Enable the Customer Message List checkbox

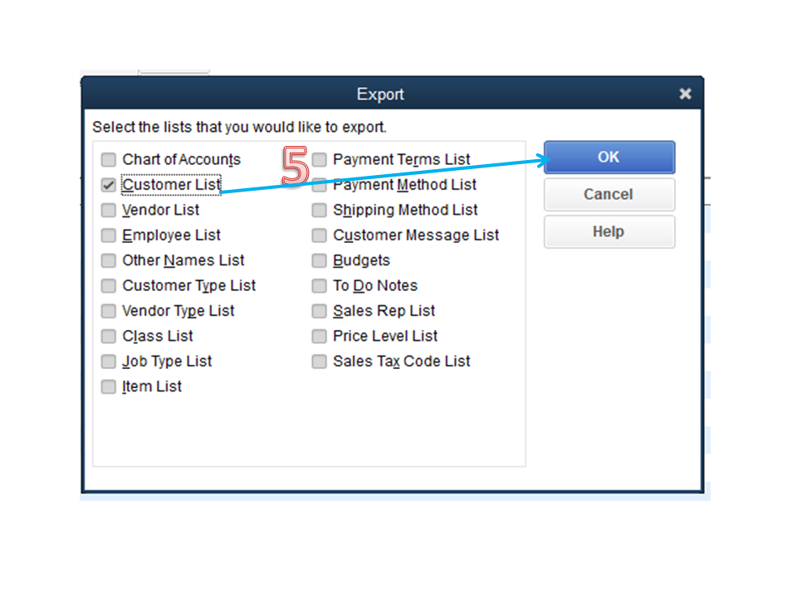(320, 235)
